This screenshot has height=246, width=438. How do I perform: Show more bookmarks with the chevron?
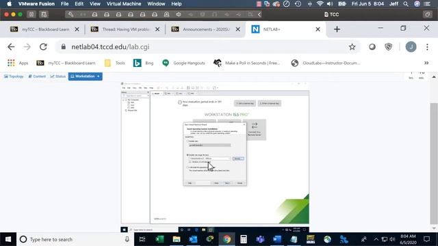426,63
